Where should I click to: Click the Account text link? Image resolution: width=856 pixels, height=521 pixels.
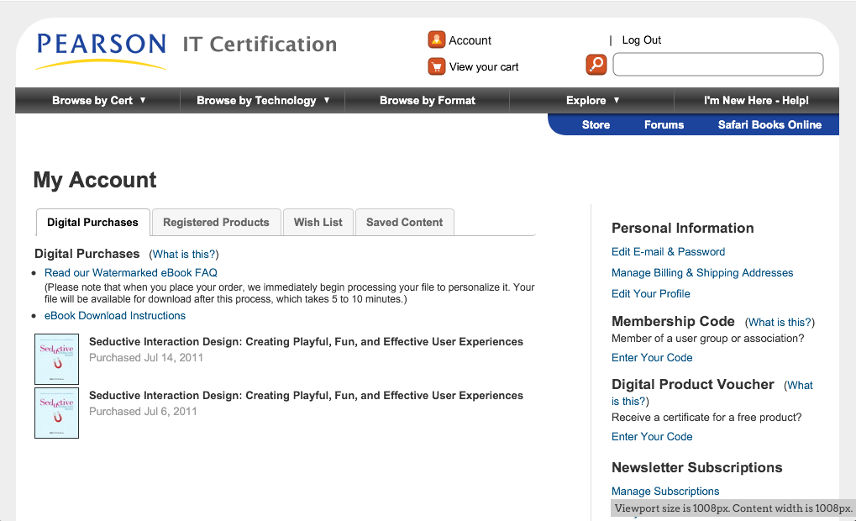470,40
